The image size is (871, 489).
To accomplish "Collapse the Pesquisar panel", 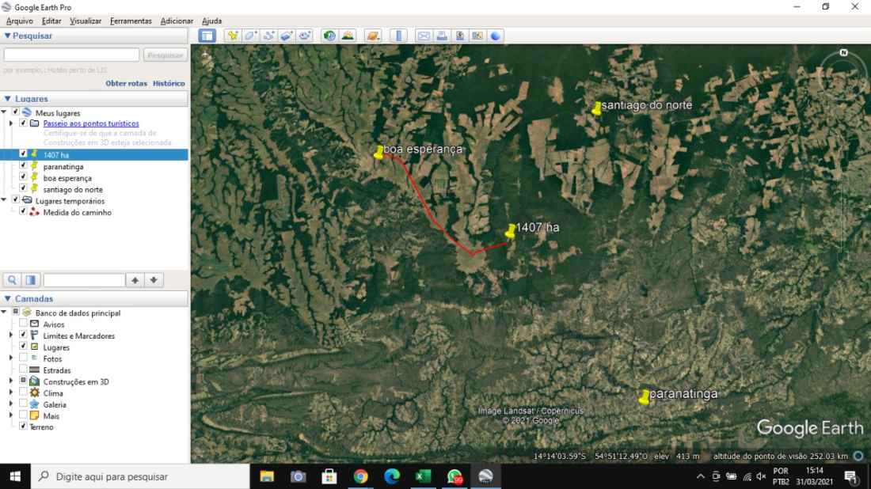I will (8, 36).
